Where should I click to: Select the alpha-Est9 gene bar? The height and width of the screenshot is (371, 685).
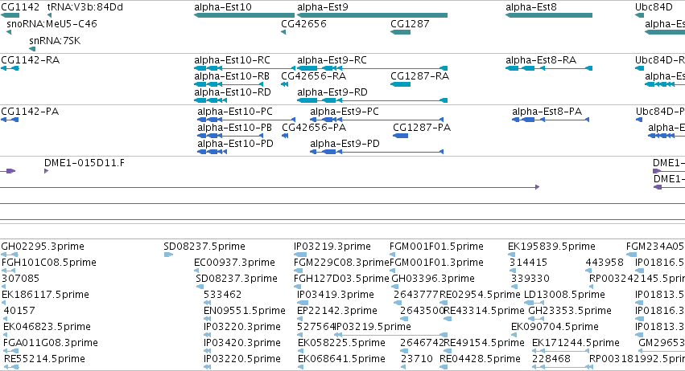372,15
